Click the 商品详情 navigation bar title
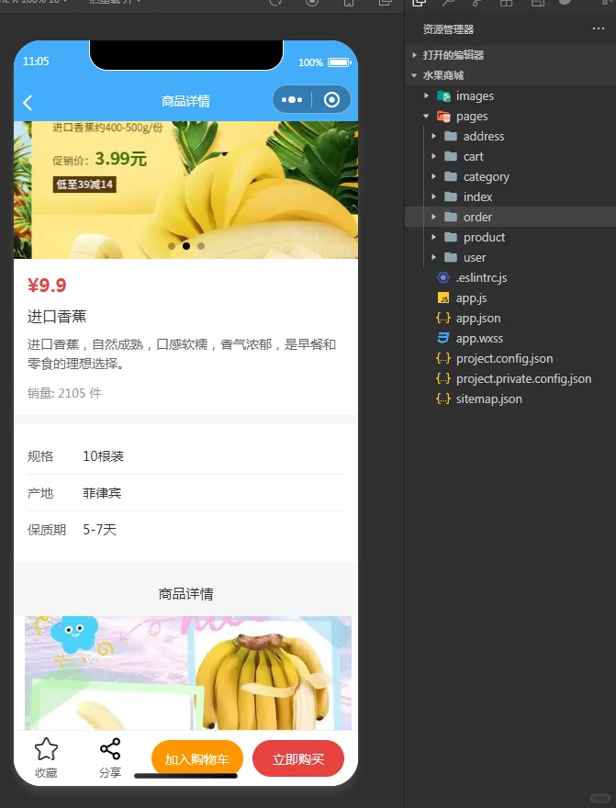 186,101
